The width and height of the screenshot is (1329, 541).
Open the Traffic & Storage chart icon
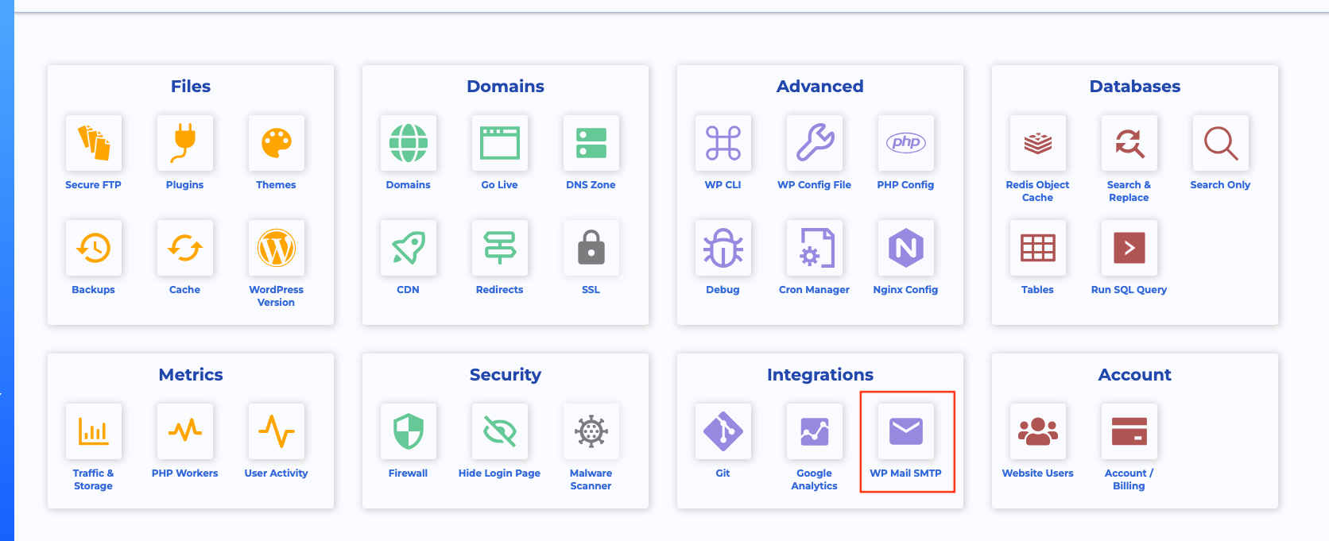coord(94,431)
